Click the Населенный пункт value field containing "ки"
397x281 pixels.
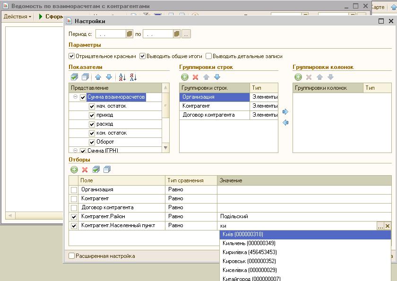pos(297,226)
